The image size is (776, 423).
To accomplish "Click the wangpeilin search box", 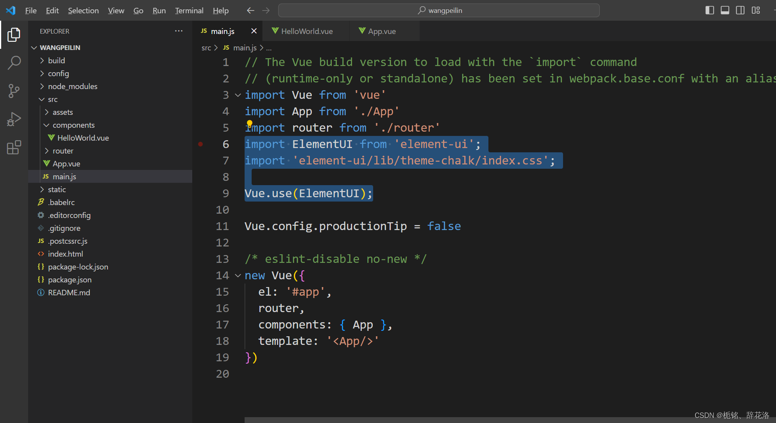I will 438,10.
